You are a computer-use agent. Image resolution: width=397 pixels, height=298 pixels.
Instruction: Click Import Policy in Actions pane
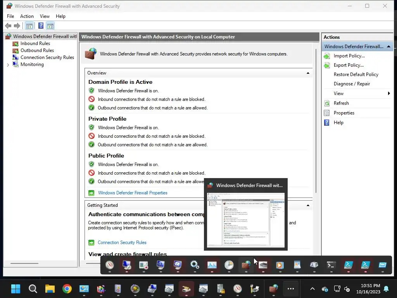tap(349, 56)
